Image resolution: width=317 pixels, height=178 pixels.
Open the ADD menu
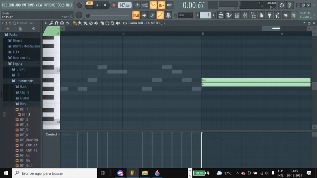18,5
